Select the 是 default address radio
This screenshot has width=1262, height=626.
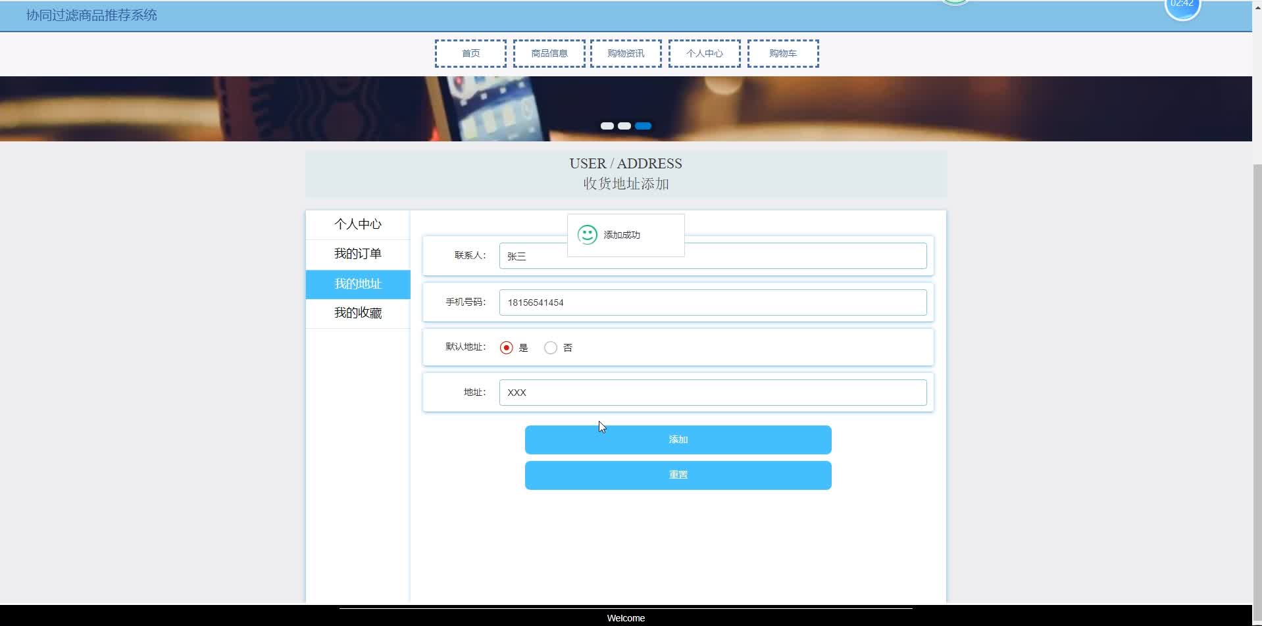[x=505, y=347]
